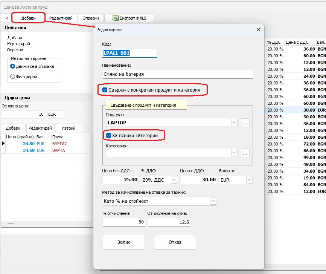
Task: Click Изтрий button in Други цени
Action: pos(69,128)
